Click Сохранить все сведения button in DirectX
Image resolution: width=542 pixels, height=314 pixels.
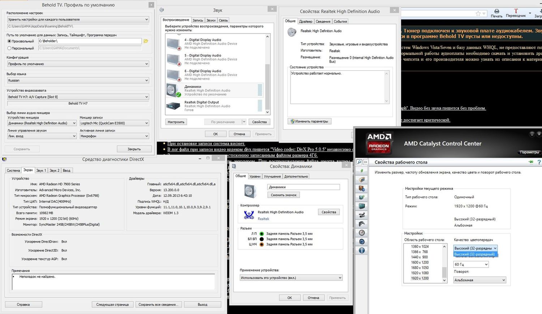[158, 305]
